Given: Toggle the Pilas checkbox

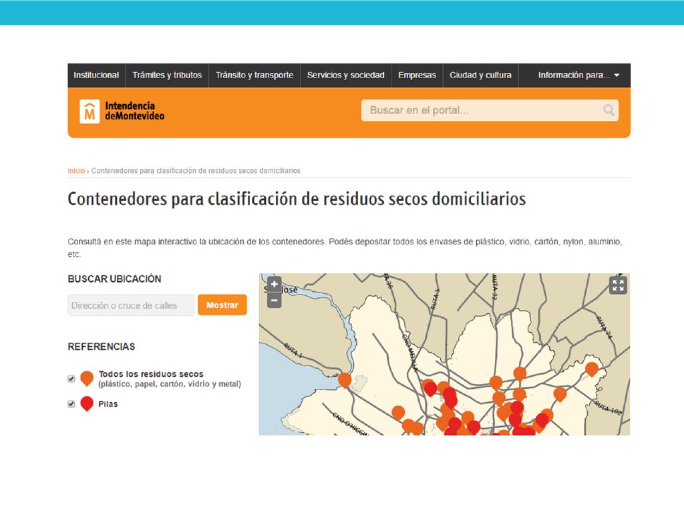Looking at the screenshot, I should [71, 404].
